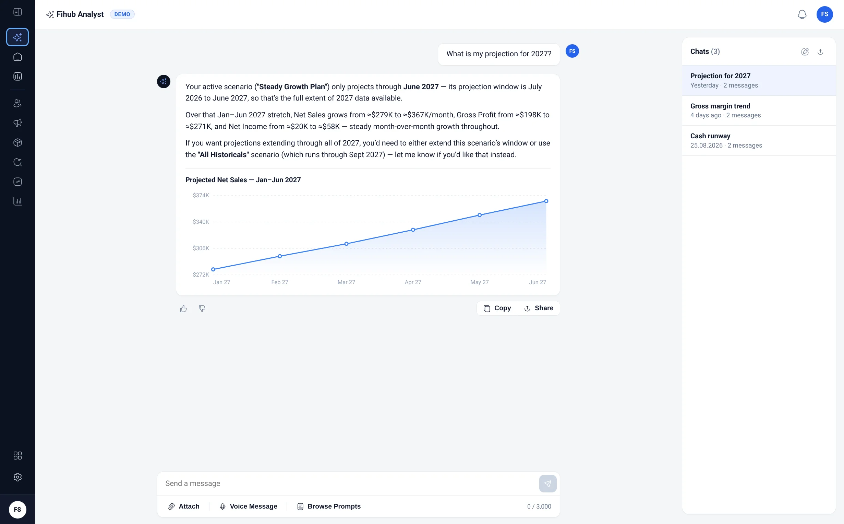
Task: Click the '$374K' axis label
Action: point(201,196)
